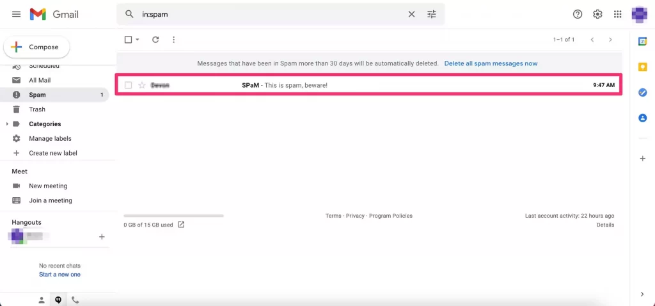
Task: Click the Support help icon
Action: click(578, 14)
